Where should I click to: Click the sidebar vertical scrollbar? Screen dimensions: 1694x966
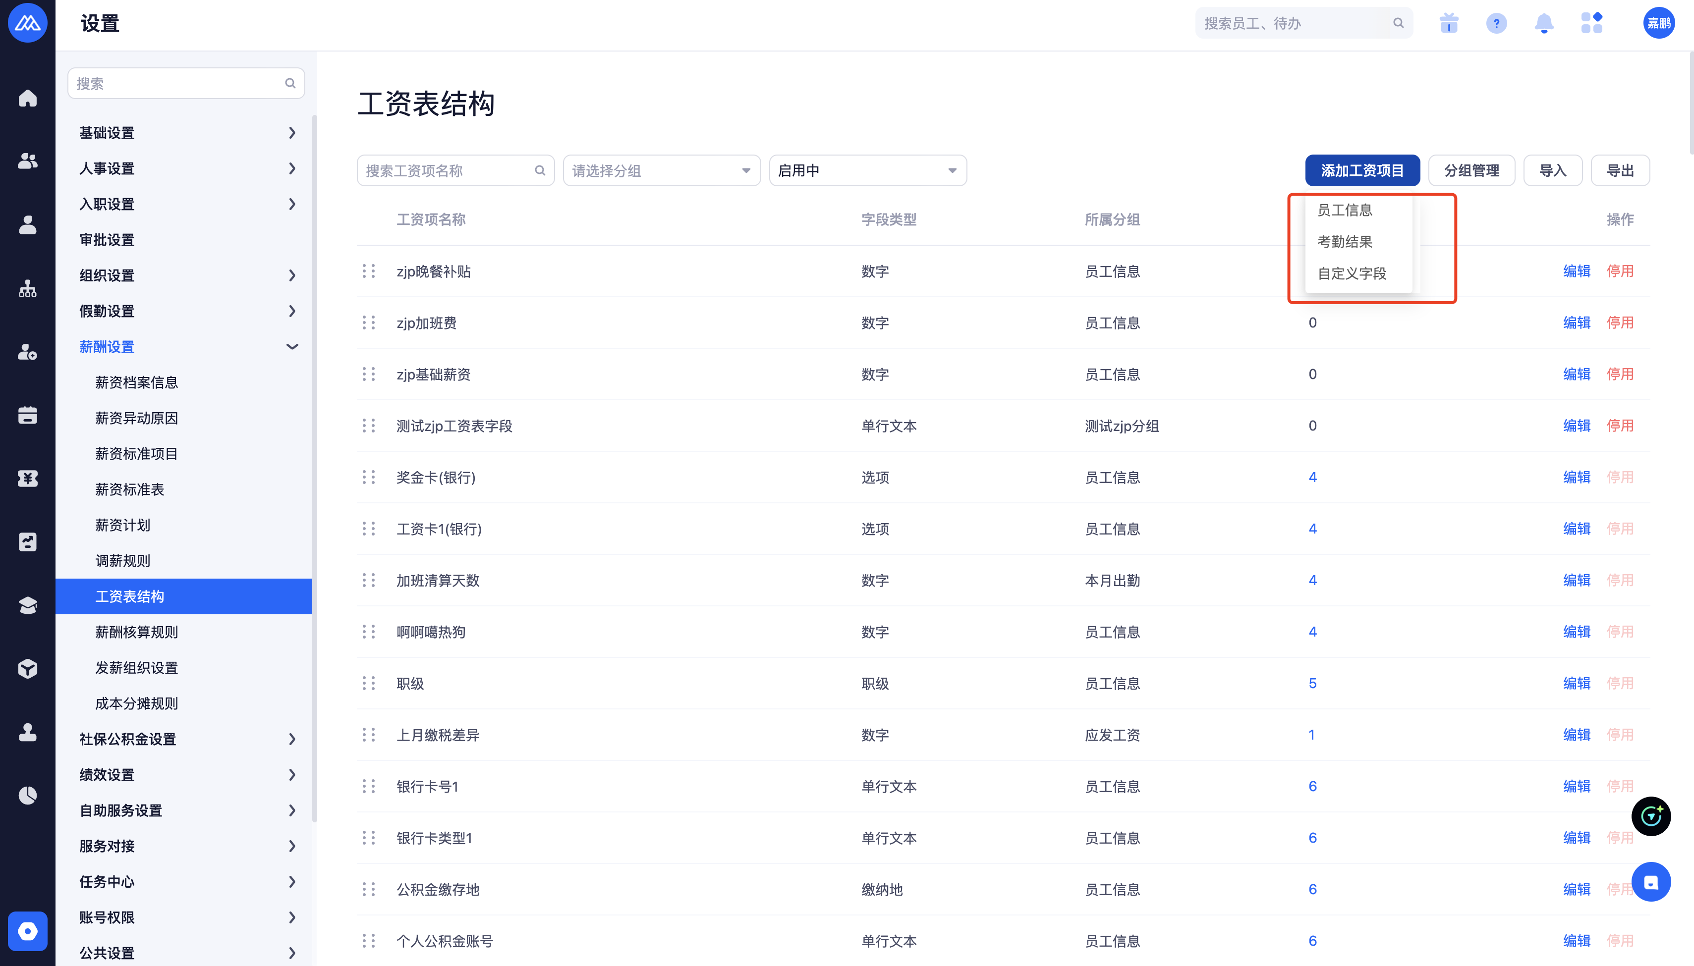315,469
